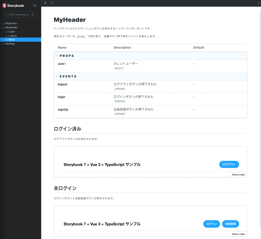Screen dimensions: 261x239
Task: Click the measure addon icon in the toolbar
Action: (51, 3)
